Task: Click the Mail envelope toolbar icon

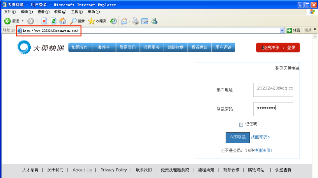Action: [x=124, y=21]
